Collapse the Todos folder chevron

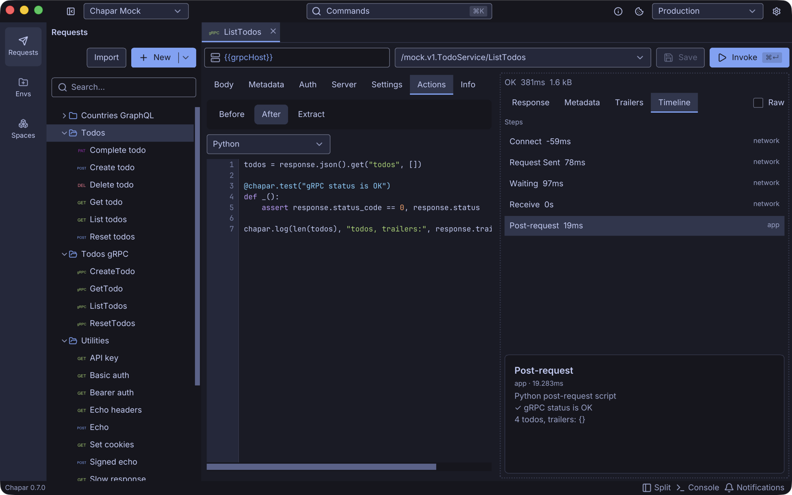[x=64, y=133]
